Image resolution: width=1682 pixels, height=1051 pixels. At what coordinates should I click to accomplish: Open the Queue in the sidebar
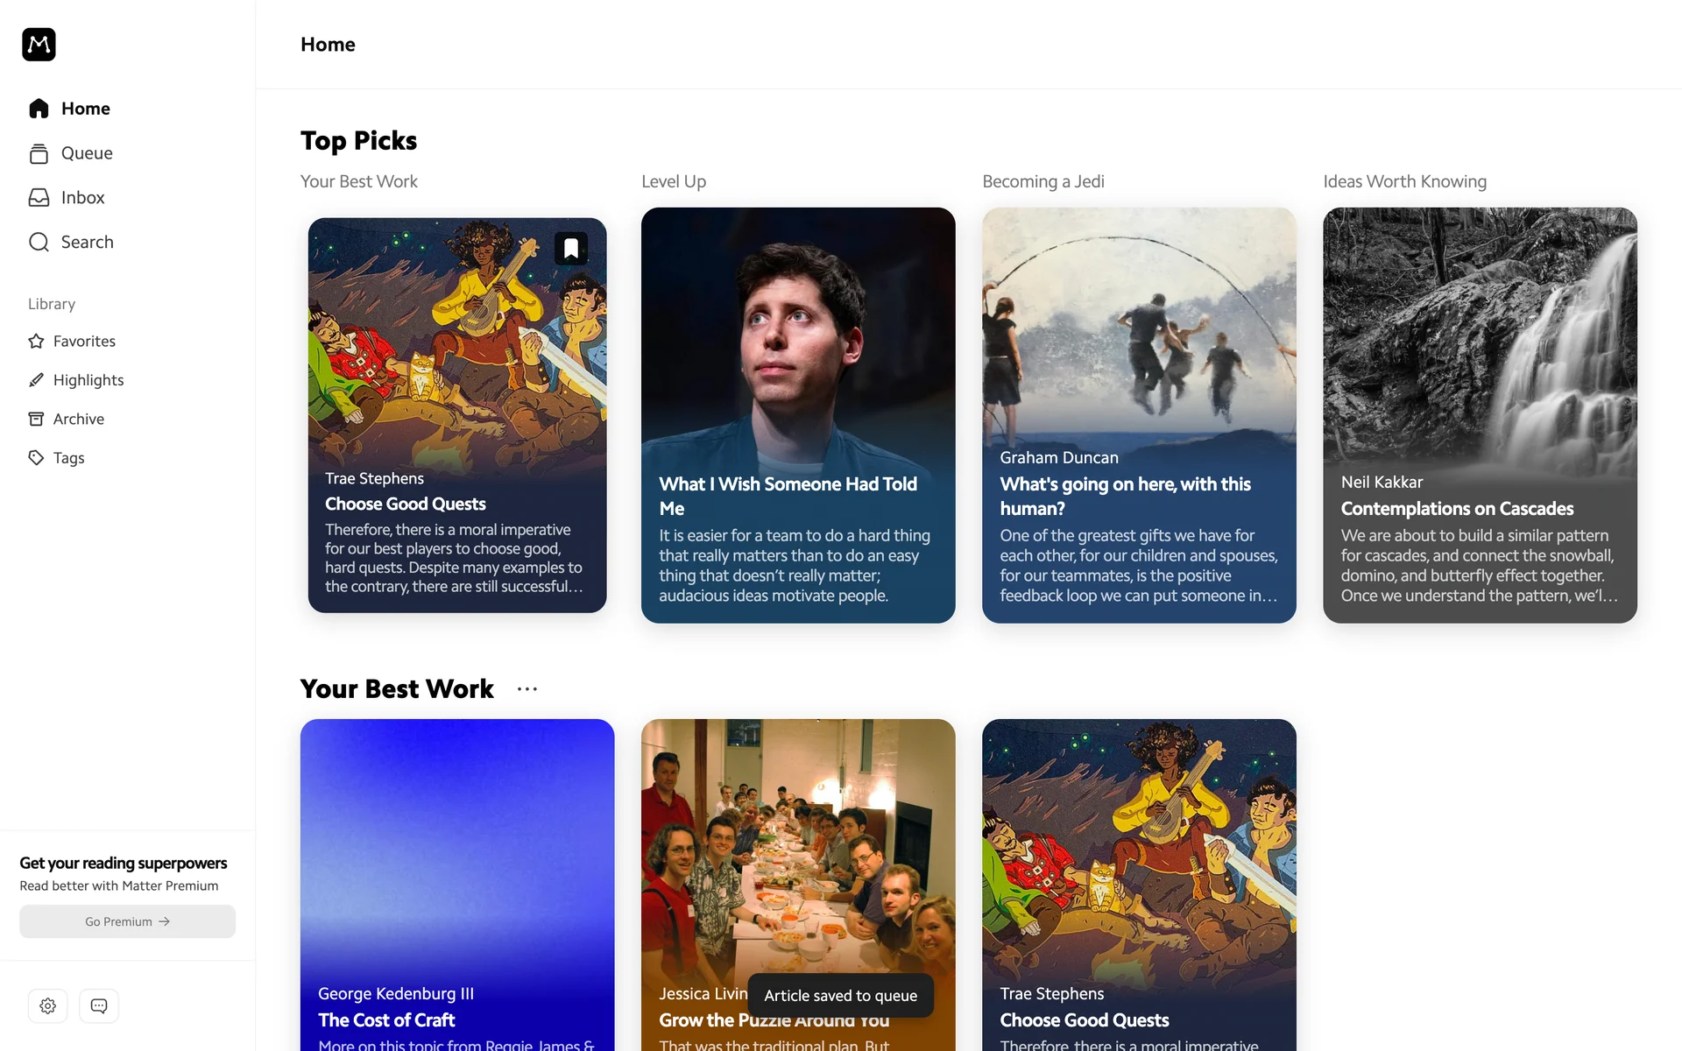[70, 153]
